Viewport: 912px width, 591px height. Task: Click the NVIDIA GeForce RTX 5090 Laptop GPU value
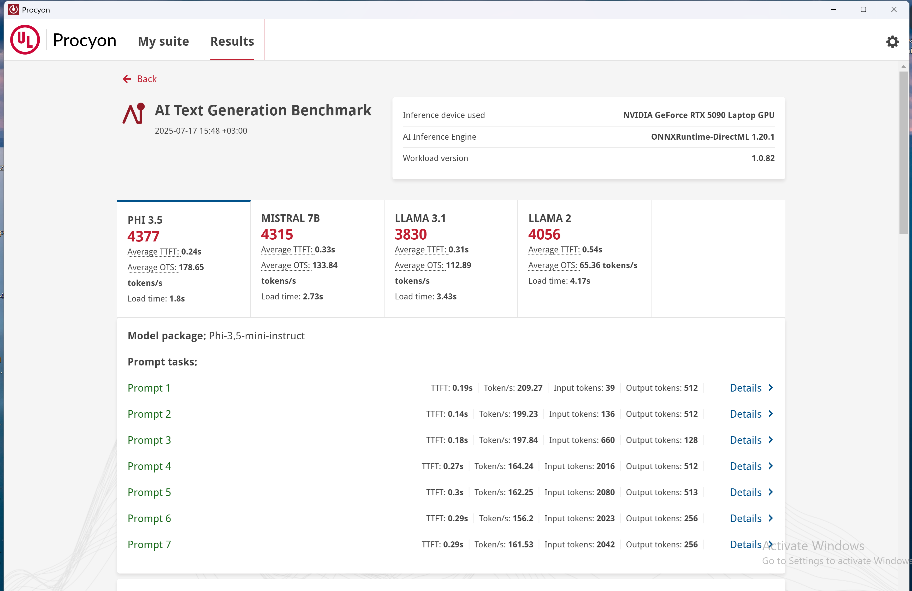coord(698,115)
